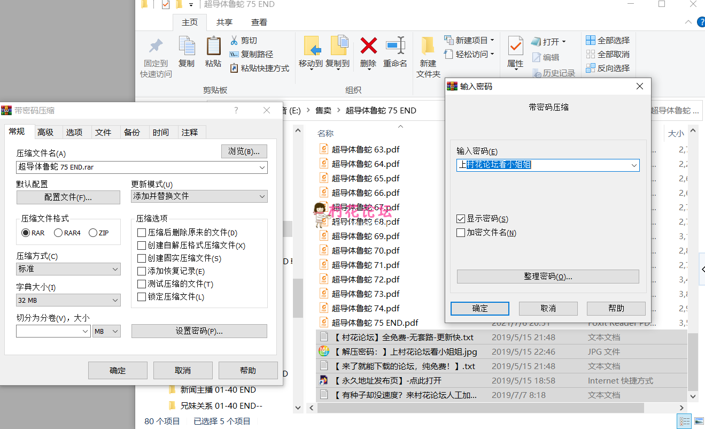705x429 pixels.
Task: Click the Rename icon in ribbon
Action: (395, 45)
